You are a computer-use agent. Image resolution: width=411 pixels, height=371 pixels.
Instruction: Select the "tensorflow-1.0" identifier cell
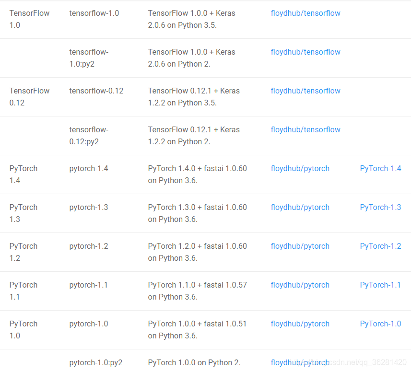94,13
